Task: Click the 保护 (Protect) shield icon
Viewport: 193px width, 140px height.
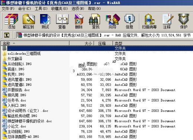Action: tap(184, 21)
